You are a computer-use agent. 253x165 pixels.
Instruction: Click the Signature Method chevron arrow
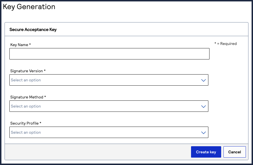[x=203, y=106]
